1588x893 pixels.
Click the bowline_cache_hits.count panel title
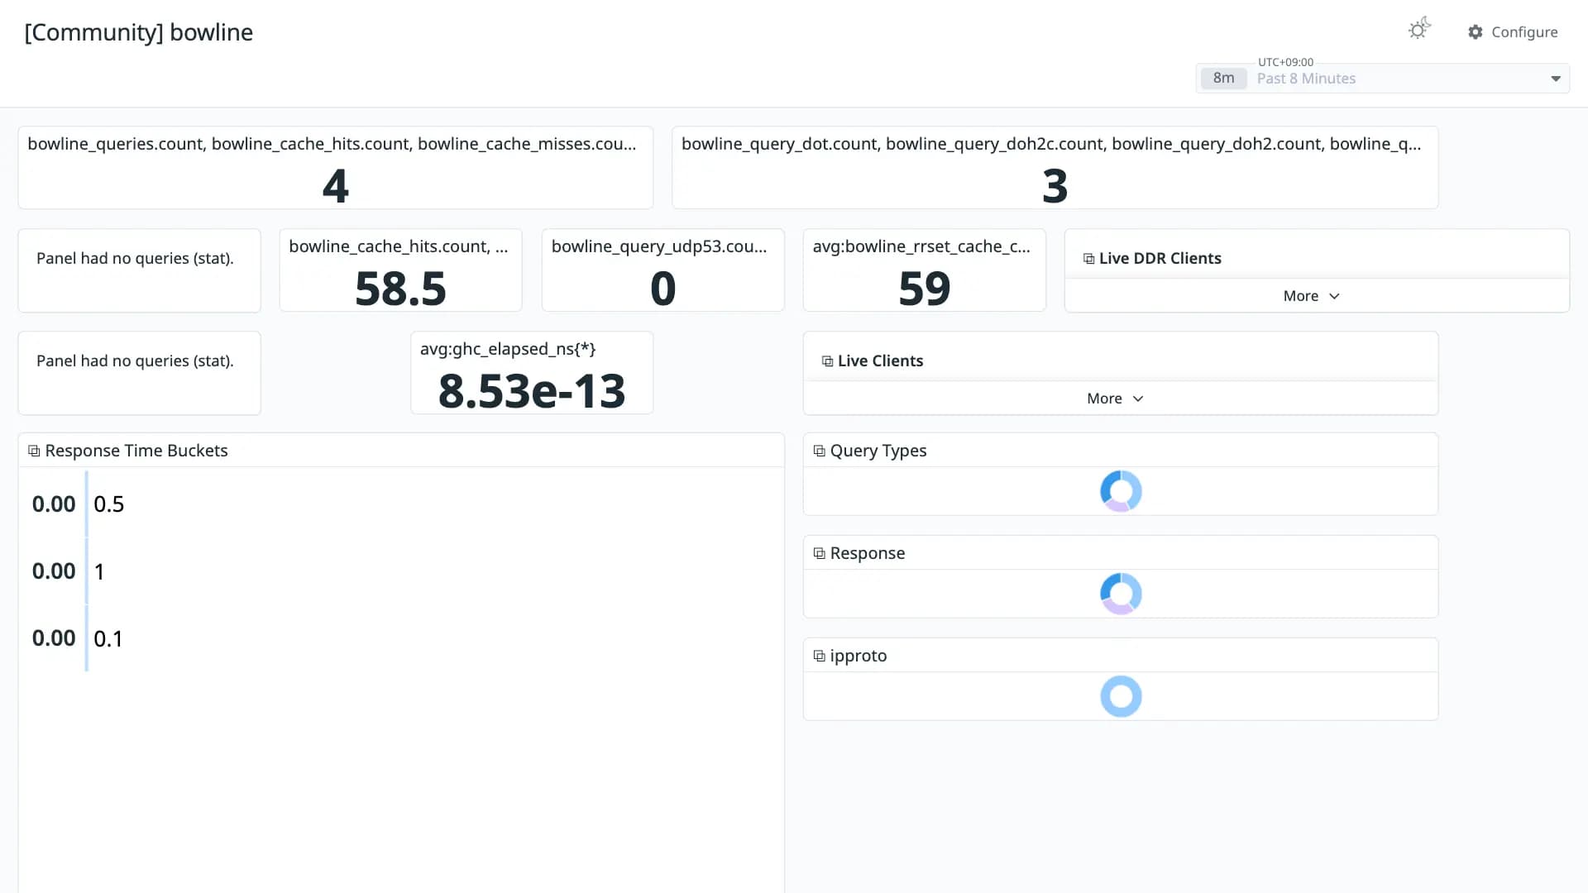click(x=399, y=246)
